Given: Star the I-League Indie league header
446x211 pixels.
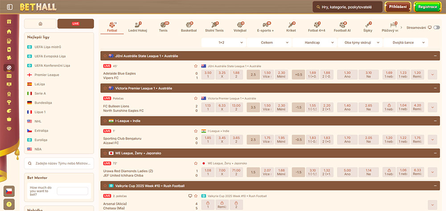Looking at the screenshot, I should (105, 121).
